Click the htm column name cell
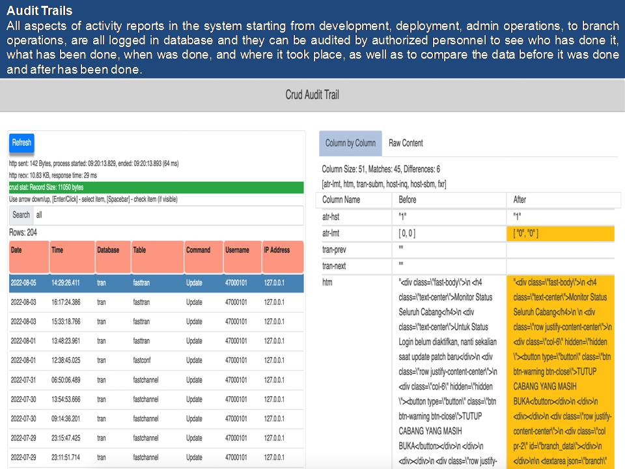 click(x=355, y=283)
